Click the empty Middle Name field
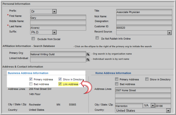Screen dimensions: 176x115 58,22
